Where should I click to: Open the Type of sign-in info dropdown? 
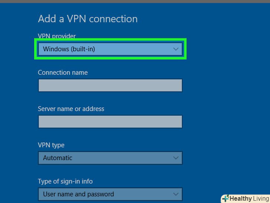tap(110, 194)
